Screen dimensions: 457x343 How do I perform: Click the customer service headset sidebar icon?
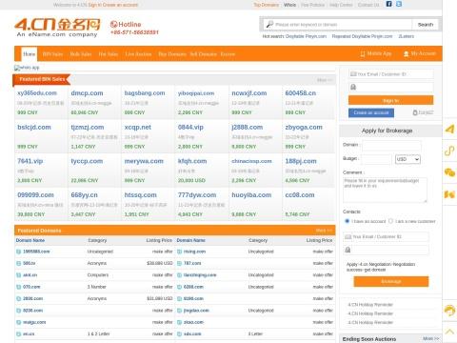(449, 311)
